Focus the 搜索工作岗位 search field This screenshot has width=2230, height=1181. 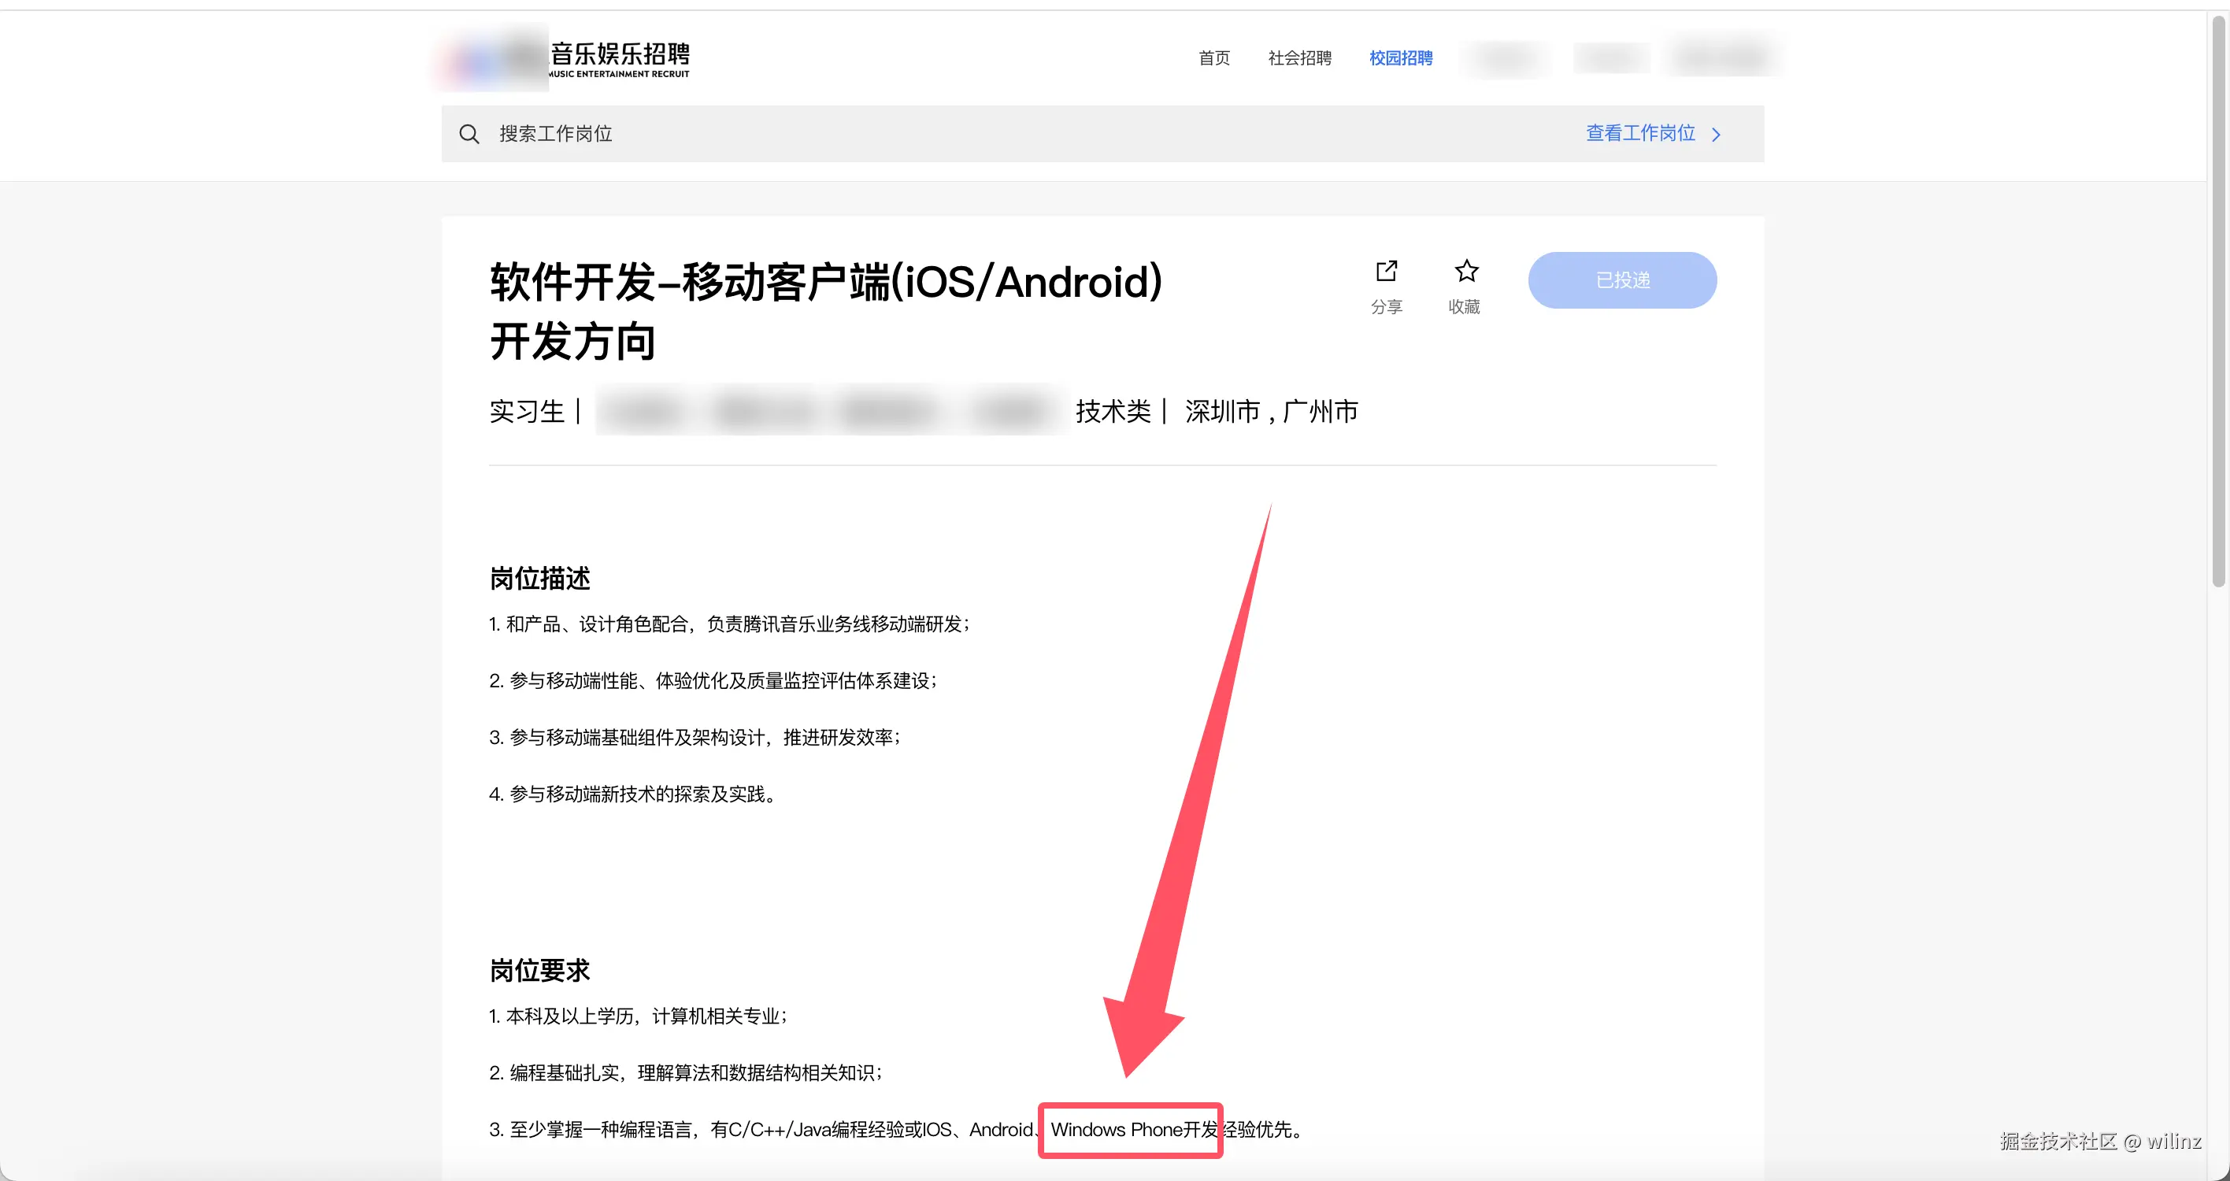pos(952,134)
